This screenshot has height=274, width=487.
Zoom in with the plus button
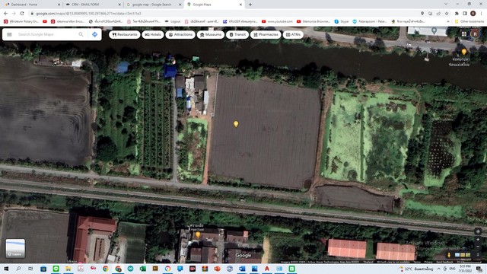click(478, 240)
